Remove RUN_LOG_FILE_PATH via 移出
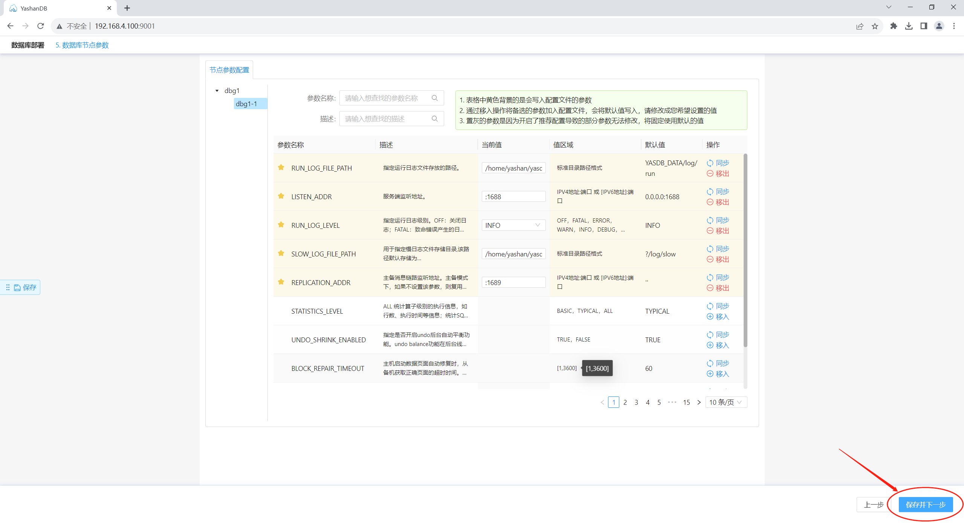This screenshot has width=964, height=523. [x=718, y=174]
